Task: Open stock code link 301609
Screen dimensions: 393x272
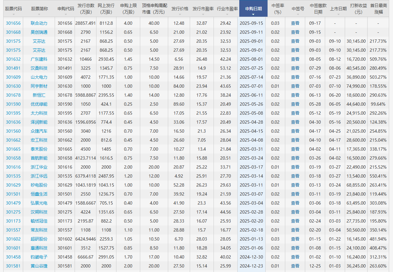Action: pos(13,77)
